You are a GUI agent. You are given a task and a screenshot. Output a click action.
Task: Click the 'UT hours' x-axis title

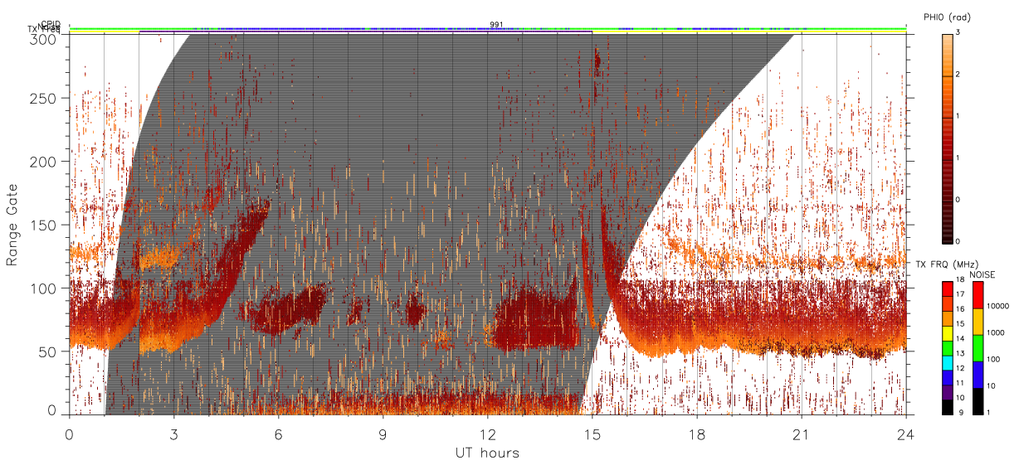tap(486, 453)
